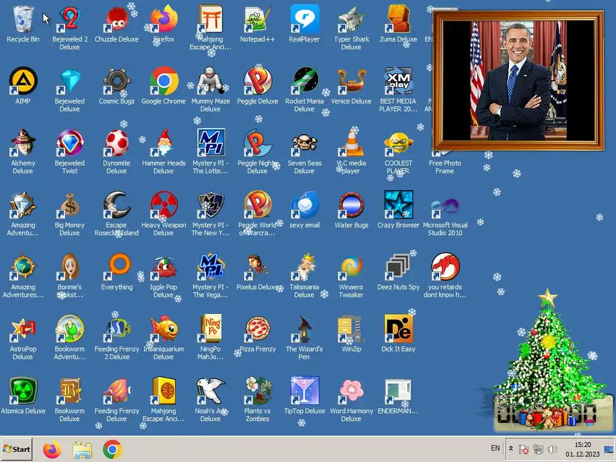Click the Word Harmony Deluxe flower icon
Screen dimensions: 616x462
point(351,390)
